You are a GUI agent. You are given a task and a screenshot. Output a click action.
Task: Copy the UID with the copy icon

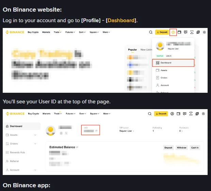pyautogui.click(x=96, y=131)
